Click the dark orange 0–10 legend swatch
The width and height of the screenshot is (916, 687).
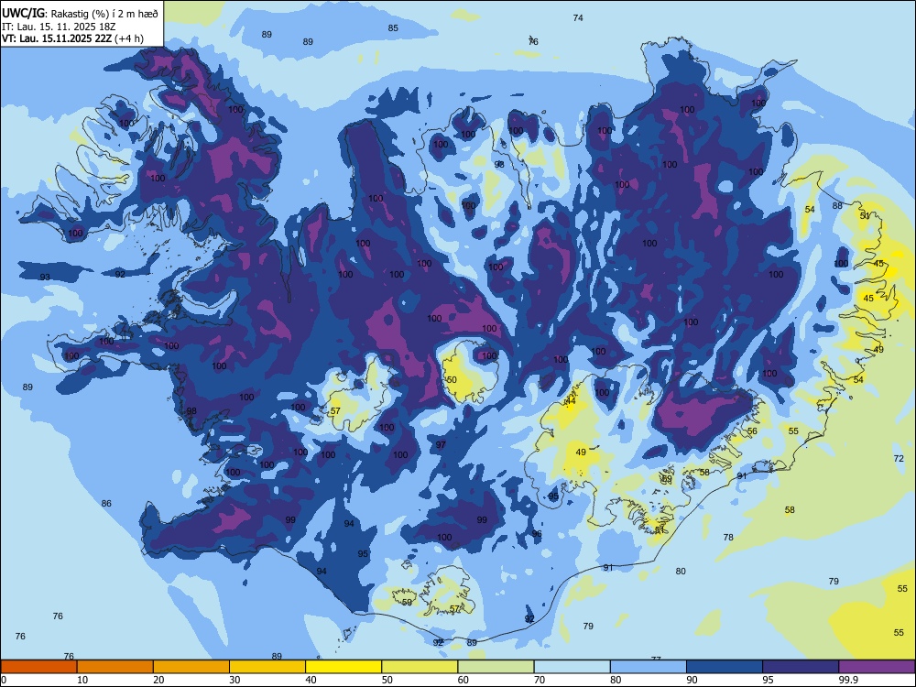click(x=38, y=667)
